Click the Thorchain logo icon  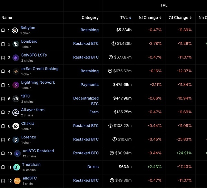[x=17, y=167]
